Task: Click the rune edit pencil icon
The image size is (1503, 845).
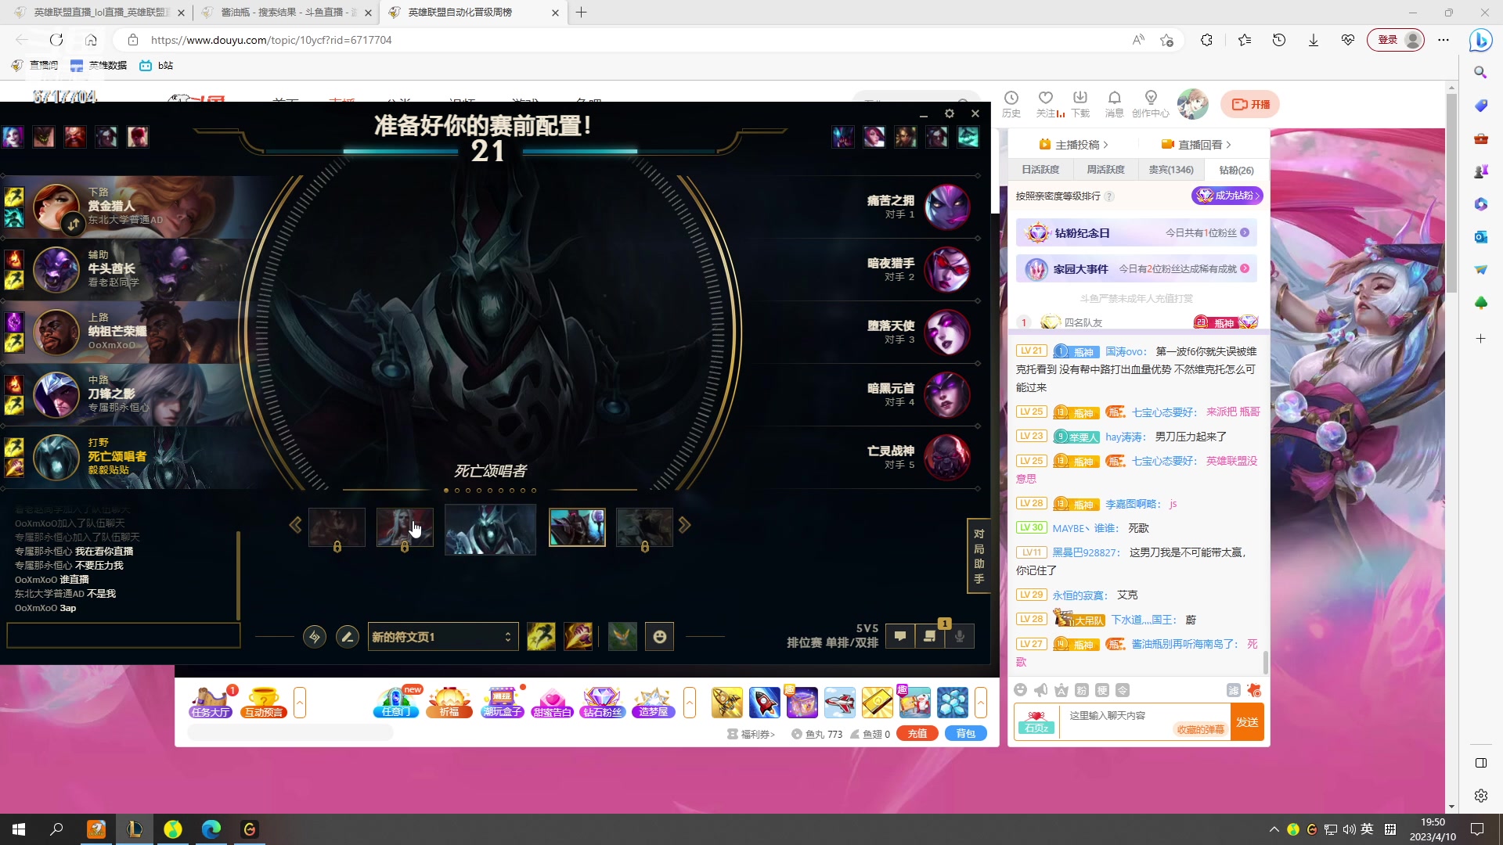Action: tap(347, 637)
